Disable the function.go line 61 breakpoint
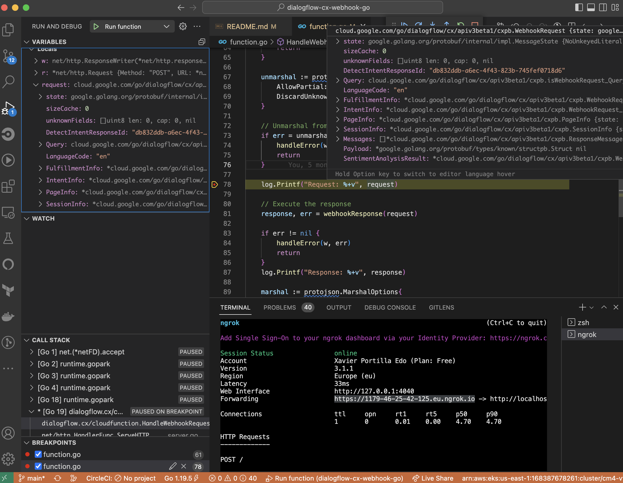The image size is (623, 483). tap(38, 454)
